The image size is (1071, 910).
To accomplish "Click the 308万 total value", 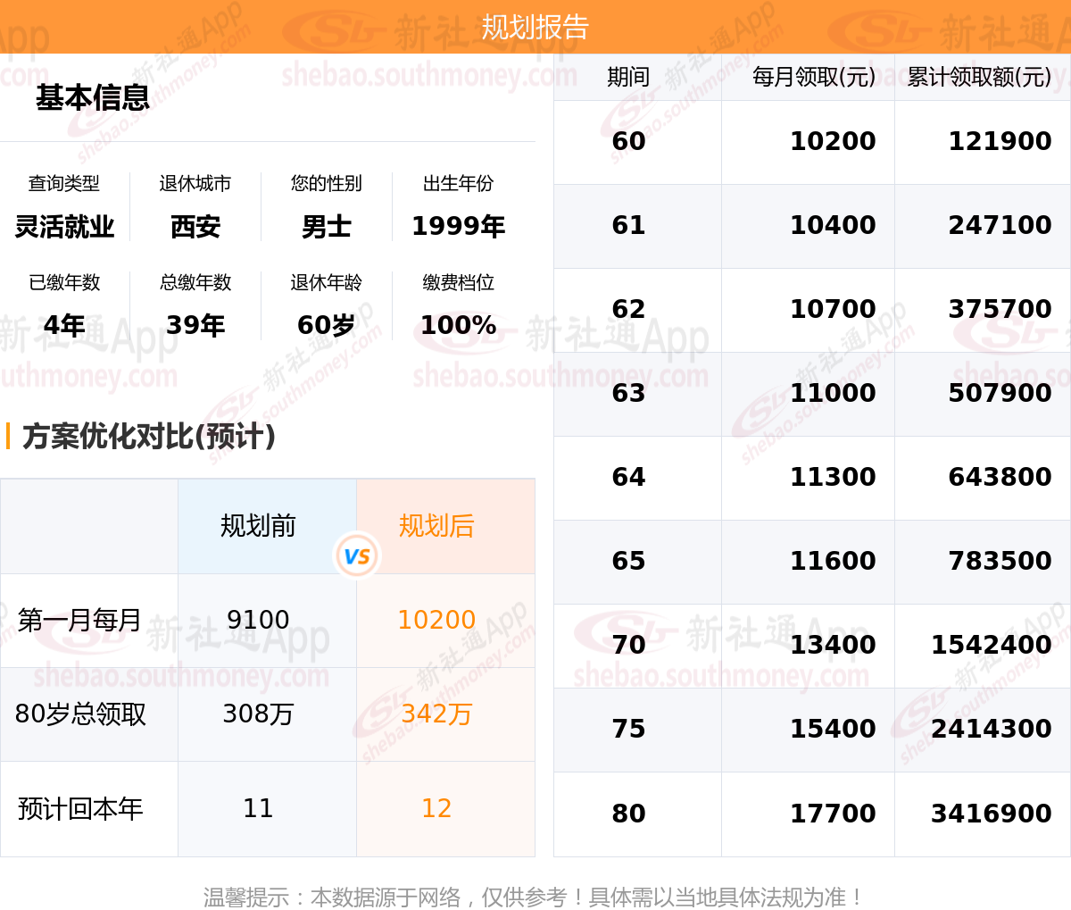I will 258,714.
